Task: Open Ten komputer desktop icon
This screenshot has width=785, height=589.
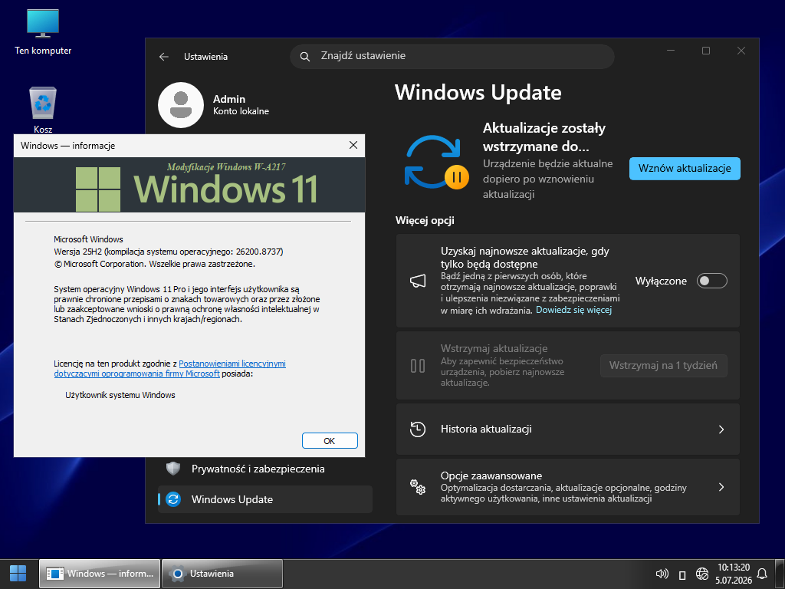Action: coord(43,32)
